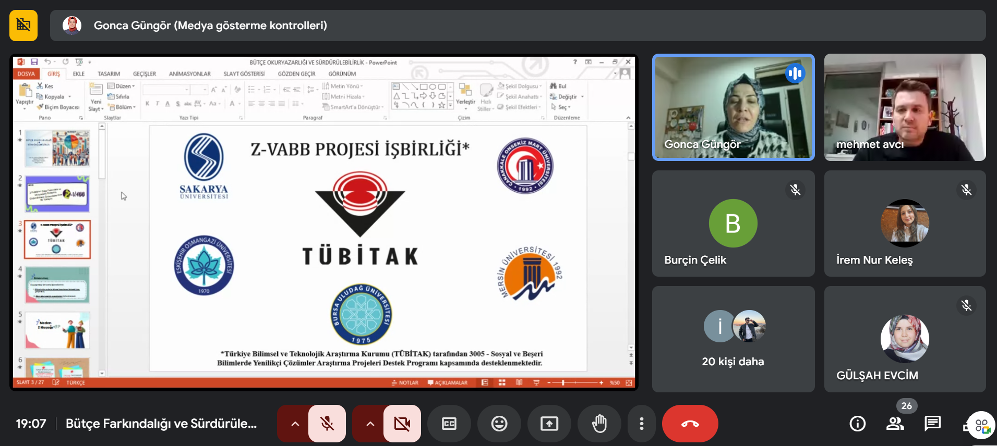Image resolution: width=997 pixels, height=446 pixels.
Task: Open SLAYT GÖSTERİSİ ribbon tab
Action: pyautogui.click(x=244, y=74)
